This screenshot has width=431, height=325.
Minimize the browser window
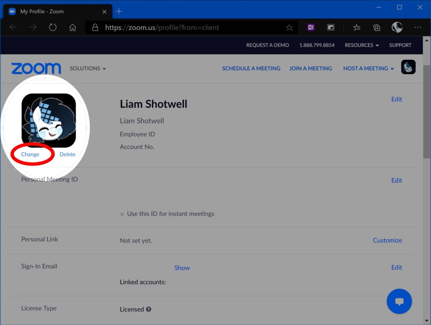(379, 8)
